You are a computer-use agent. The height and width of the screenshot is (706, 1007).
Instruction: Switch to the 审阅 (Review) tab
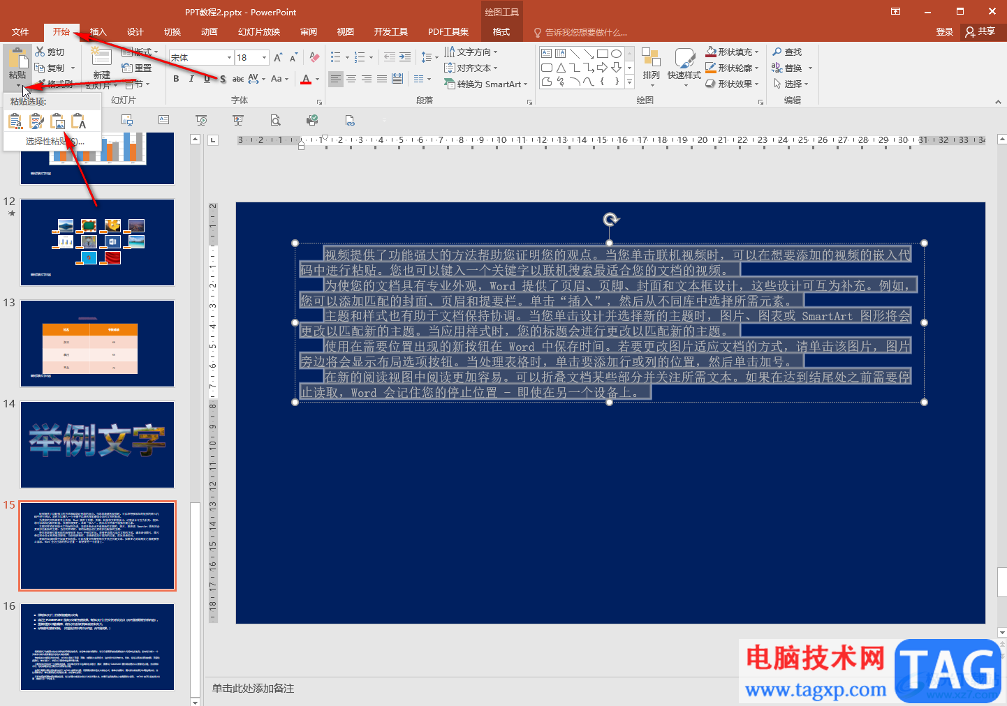click(x=309, y=31)
